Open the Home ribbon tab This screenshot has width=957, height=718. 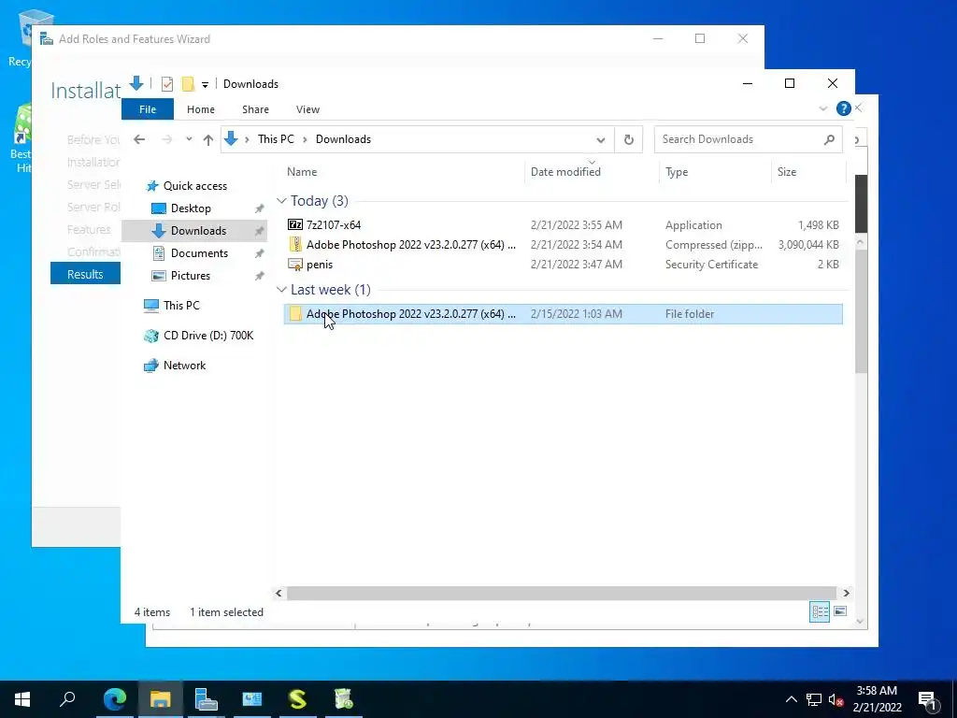(201, 109)
